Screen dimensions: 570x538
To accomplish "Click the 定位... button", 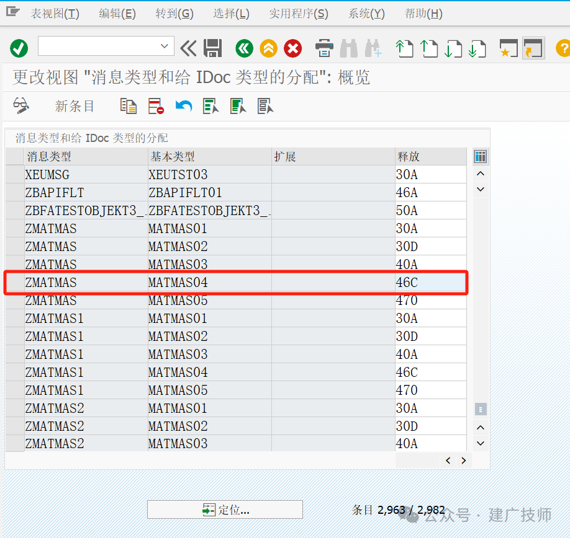I will [225, 509].
